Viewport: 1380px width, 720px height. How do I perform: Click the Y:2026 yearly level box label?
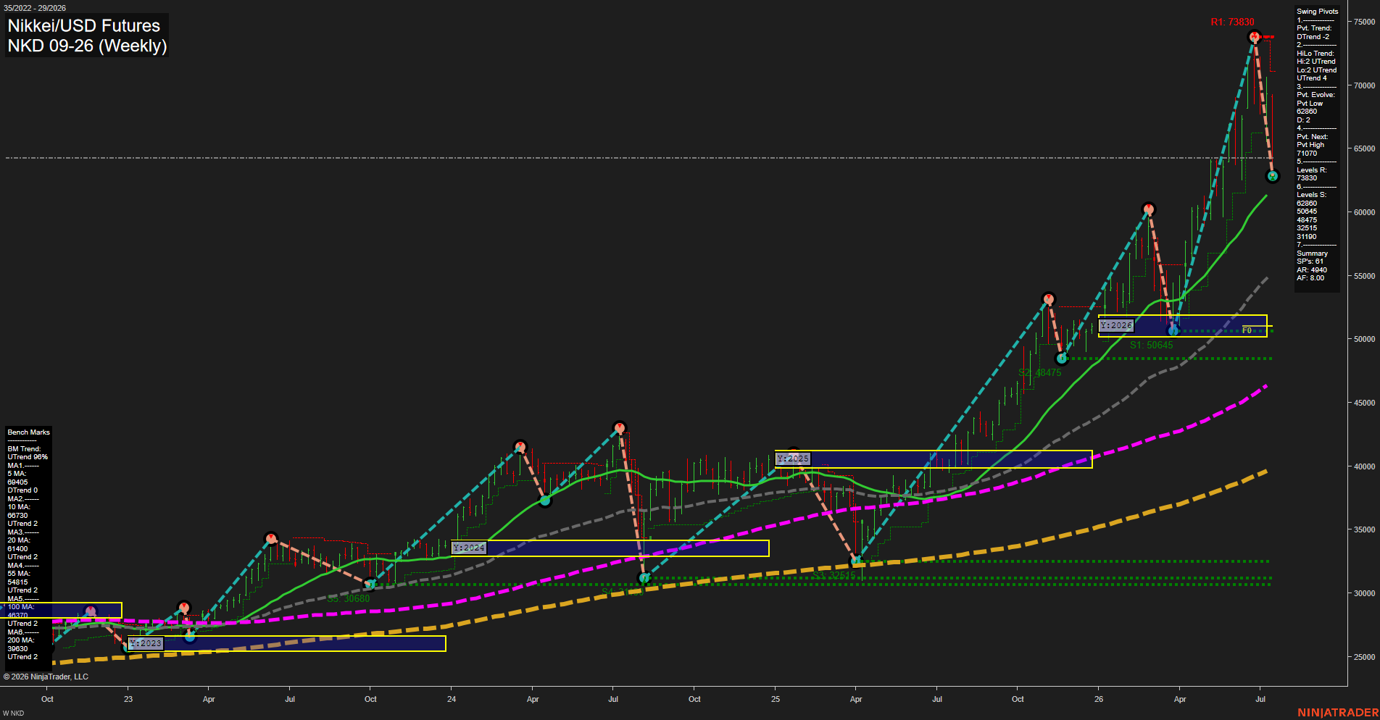pyautogui.click(x=1115, y=325)
